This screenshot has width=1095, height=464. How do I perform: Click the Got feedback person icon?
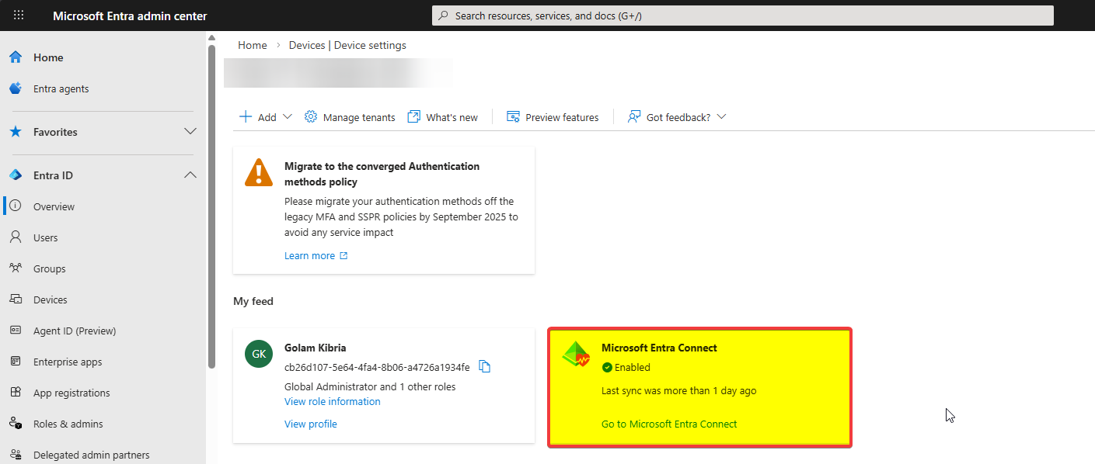click(634, 117)
